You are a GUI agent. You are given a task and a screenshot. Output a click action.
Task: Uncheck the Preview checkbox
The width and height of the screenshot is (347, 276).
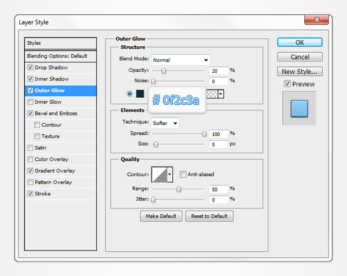pos(287,84)
